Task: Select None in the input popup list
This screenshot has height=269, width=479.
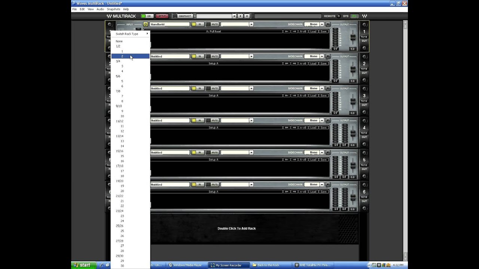Action: (131, 41)
